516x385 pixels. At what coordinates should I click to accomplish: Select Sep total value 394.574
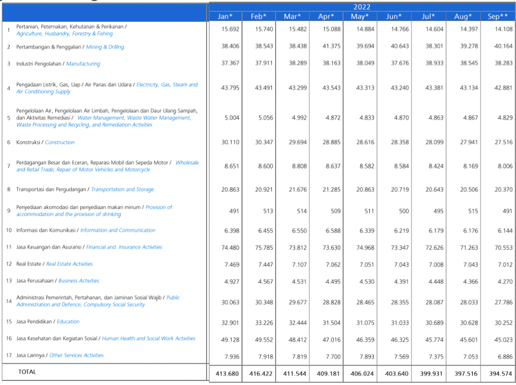tap(500, 374)
